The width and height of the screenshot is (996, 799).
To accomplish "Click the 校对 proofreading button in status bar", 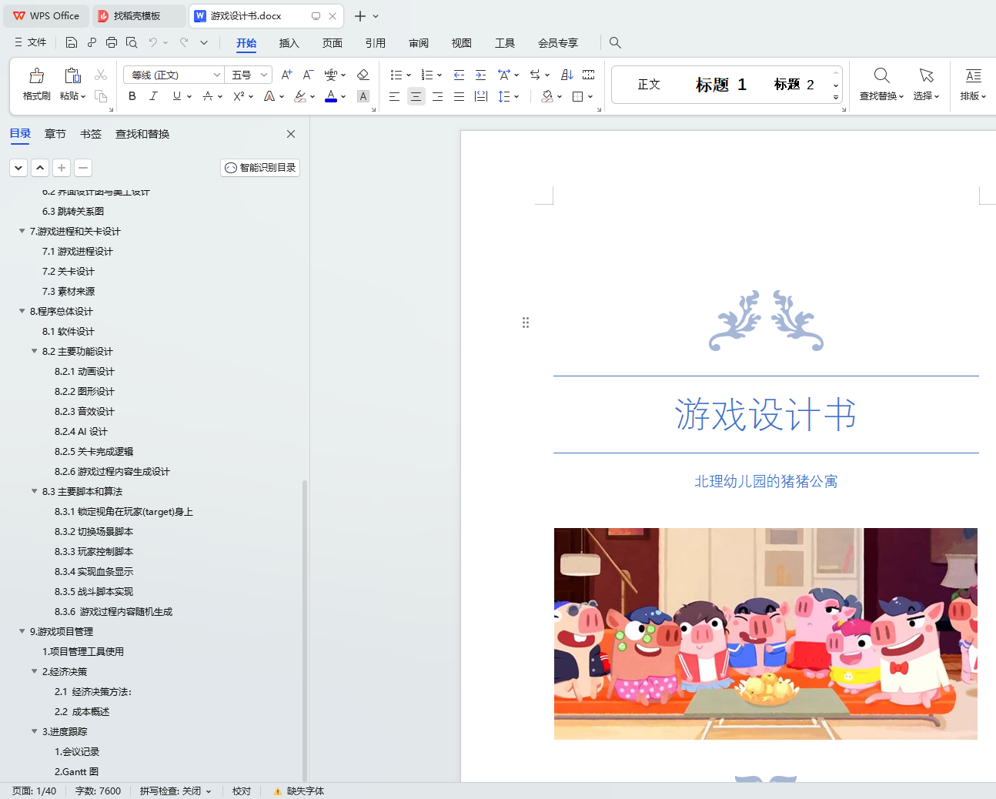I will [242, 791].
